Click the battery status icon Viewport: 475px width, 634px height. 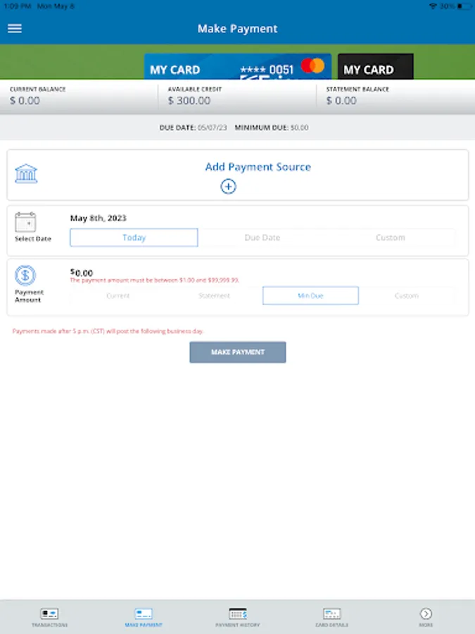point(464,6)
